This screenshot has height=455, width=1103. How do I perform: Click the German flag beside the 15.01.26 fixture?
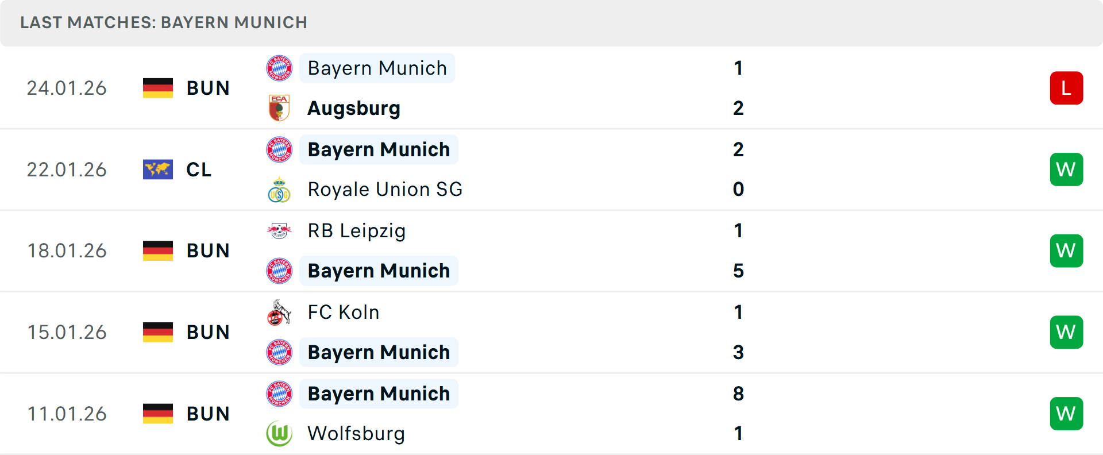click(x=158, y=332)
